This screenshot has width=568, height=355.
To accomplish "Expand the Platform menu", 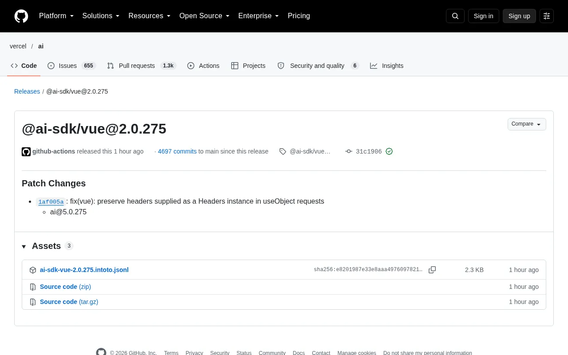I will tap(56, 16).
